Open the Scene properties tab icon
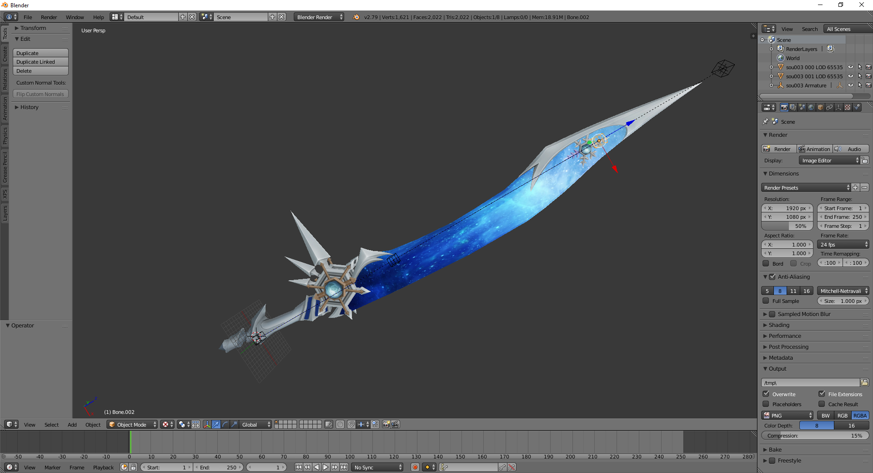 click(802, 107)
